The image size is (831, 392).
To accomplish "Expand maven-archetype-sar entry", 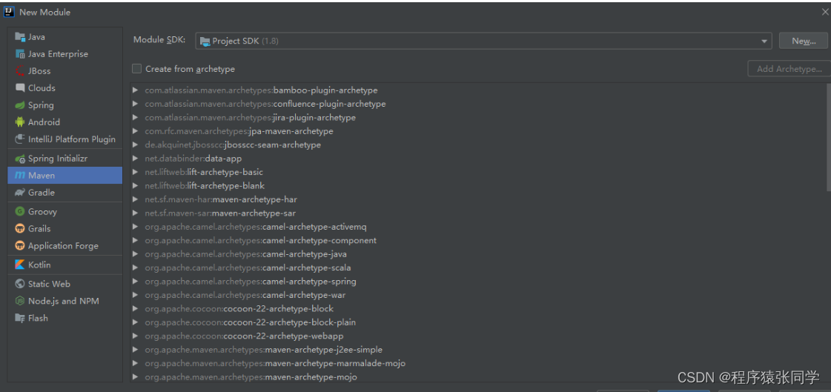I will 136,213.
